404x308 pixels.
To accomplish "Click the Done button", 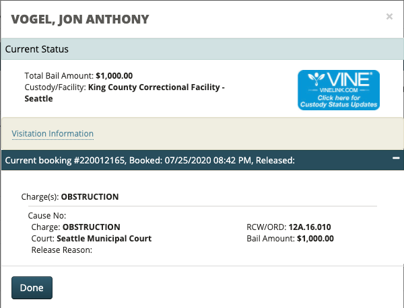I will click(x=32, y=288).
